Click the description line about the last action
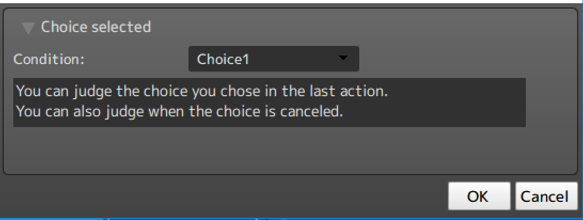Image resolution: width=583 pixels, height=220 pixels. tap(202, 91)
